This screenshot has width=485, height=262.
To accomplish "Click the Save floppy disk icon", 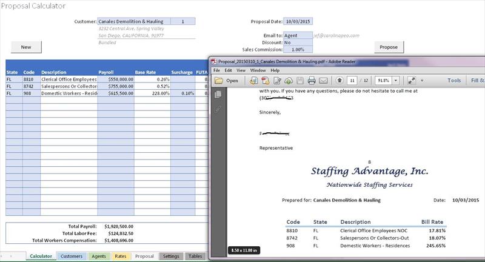I will pos(300,81).
